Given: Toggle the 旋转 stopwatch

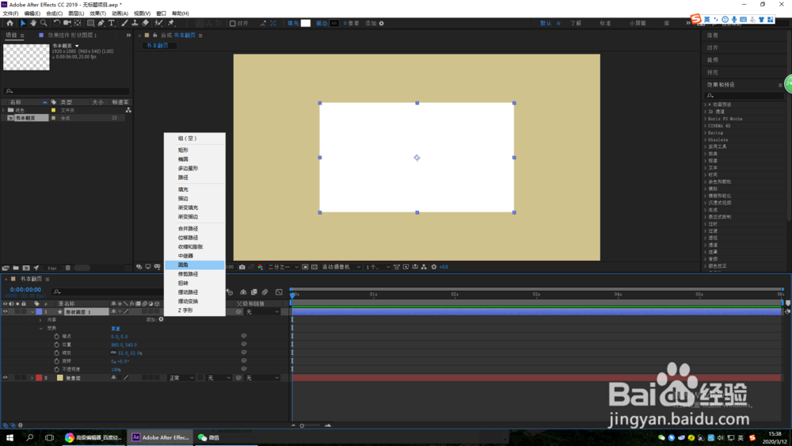Looking at the screenshot, I should click(x=56, y=361).
